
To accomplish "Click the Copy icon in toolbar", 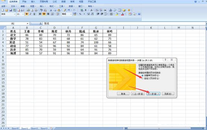I will pyautogui.click(x=55, y=10).
